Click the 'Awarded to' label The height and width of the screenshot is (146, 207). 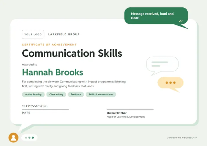tap(29, 64)
